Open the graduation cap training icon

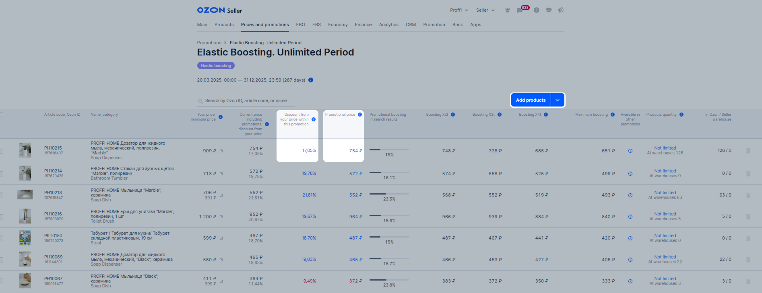(x=548, y=10)
